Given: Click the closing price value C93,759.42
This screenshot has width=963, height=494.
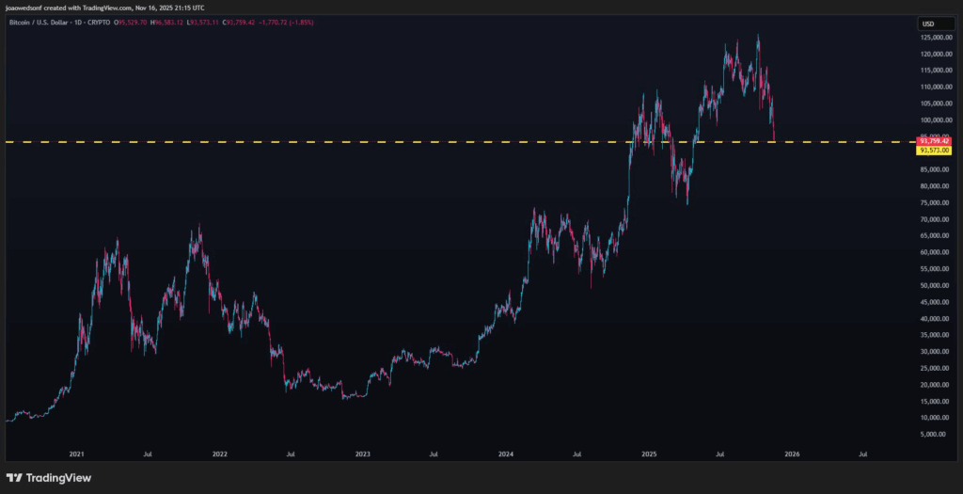Looking at the screenshot, I should (x=240, y=24).
